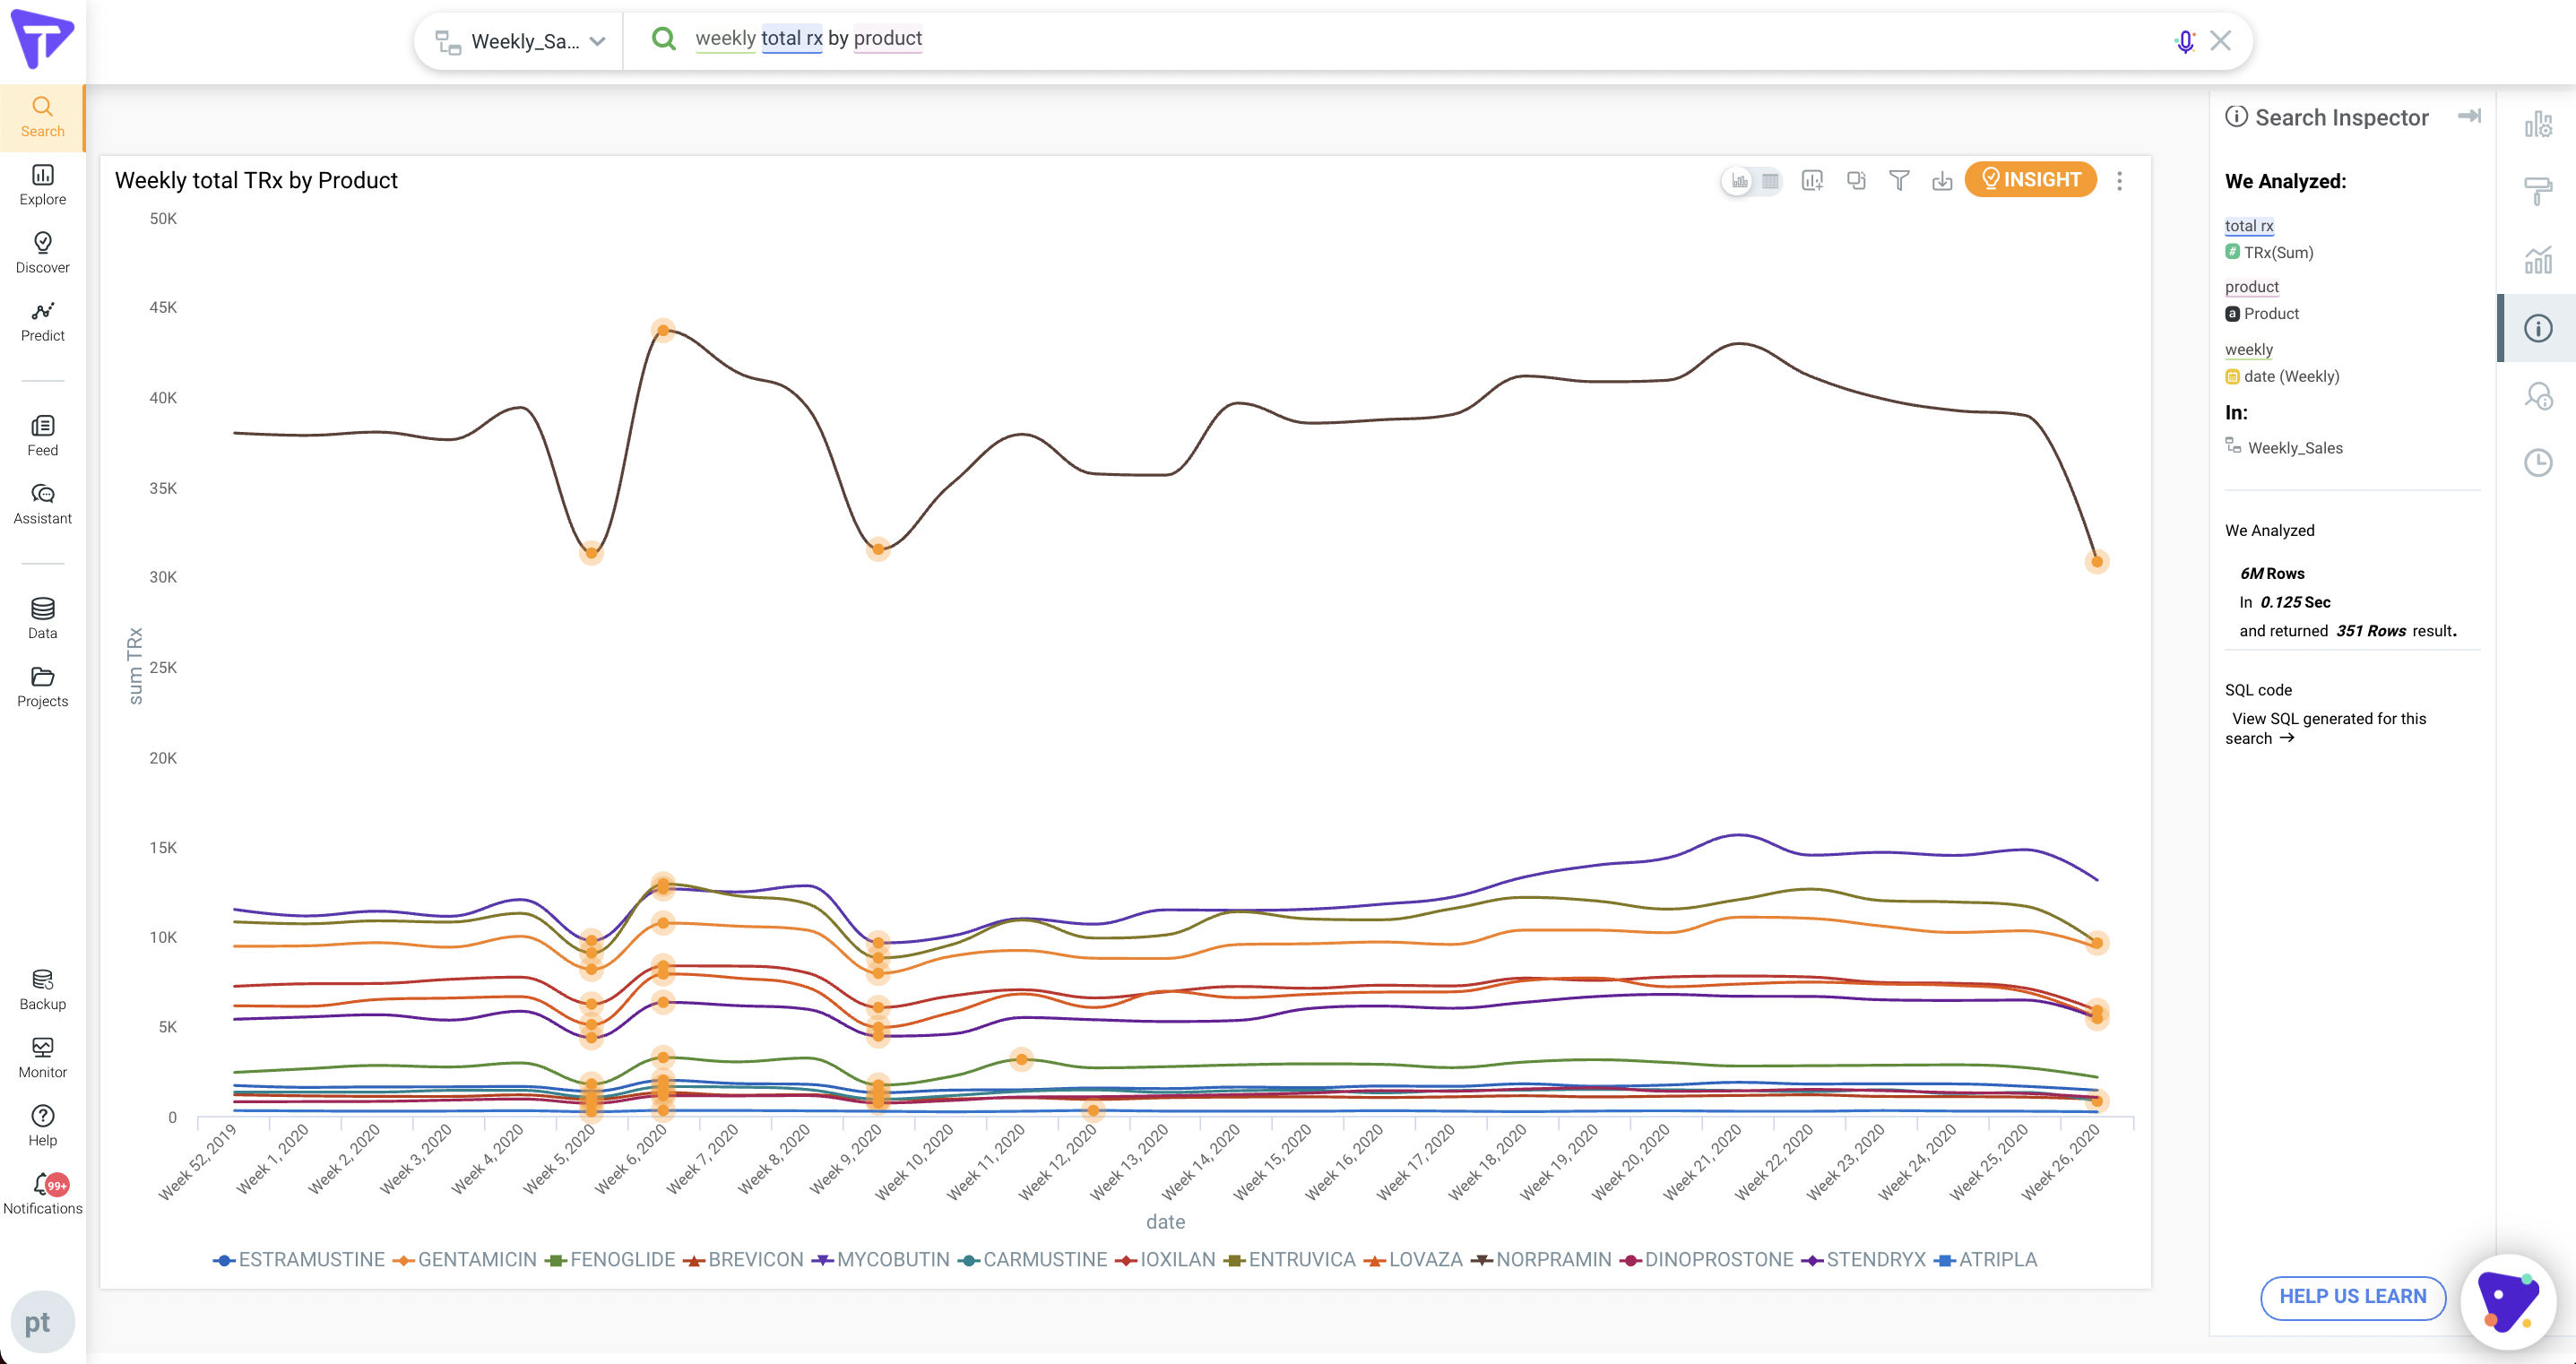Screen dimensions: 2576x1364
Task: Click the filter funnel icon
Action: tap(1898, 180)
